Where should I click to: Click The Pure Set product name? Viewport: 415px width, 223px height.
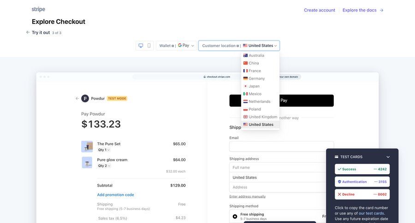[x=108, y=144]
